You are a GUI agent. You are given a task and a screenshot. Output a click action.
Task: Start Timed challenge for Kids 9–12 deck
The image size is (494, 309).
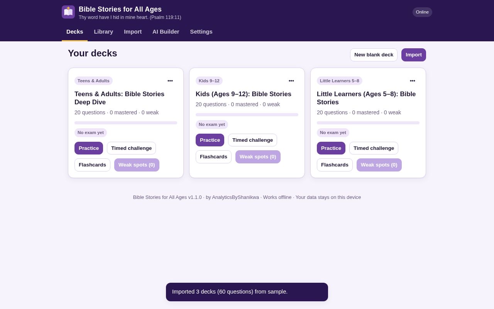click(252, 140)
